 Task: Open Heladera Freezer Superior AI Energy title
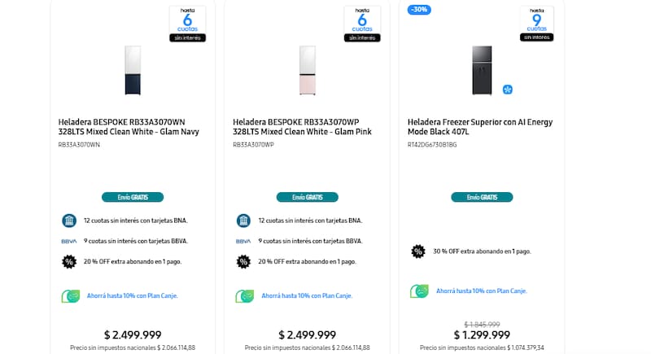[x=479, y=127]
